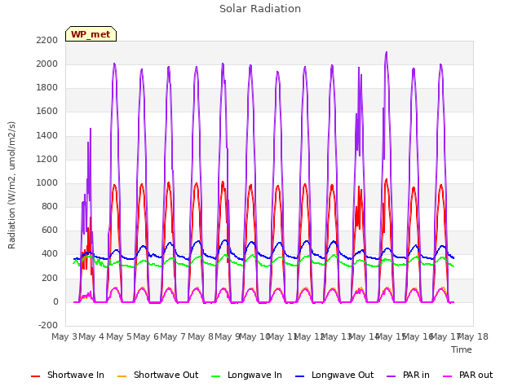522x391 pixels.
Task: Click the 600 y-axis tick label
Action: tap(50, 230)
